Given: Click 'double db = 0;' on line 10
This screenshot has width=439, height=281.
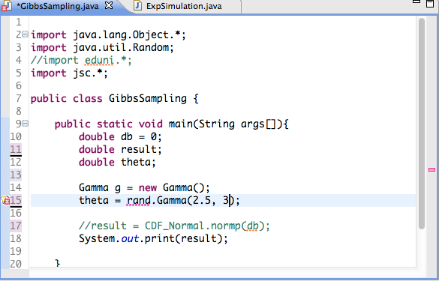Looking at the screenshot, I should tap(120, 136).
